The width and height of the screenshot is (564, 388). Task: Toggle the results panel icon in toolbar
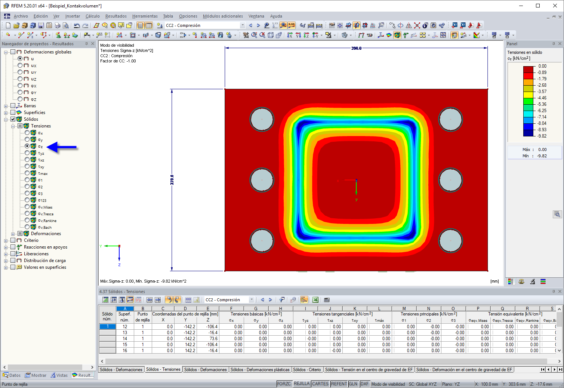[x=454, y=35]
